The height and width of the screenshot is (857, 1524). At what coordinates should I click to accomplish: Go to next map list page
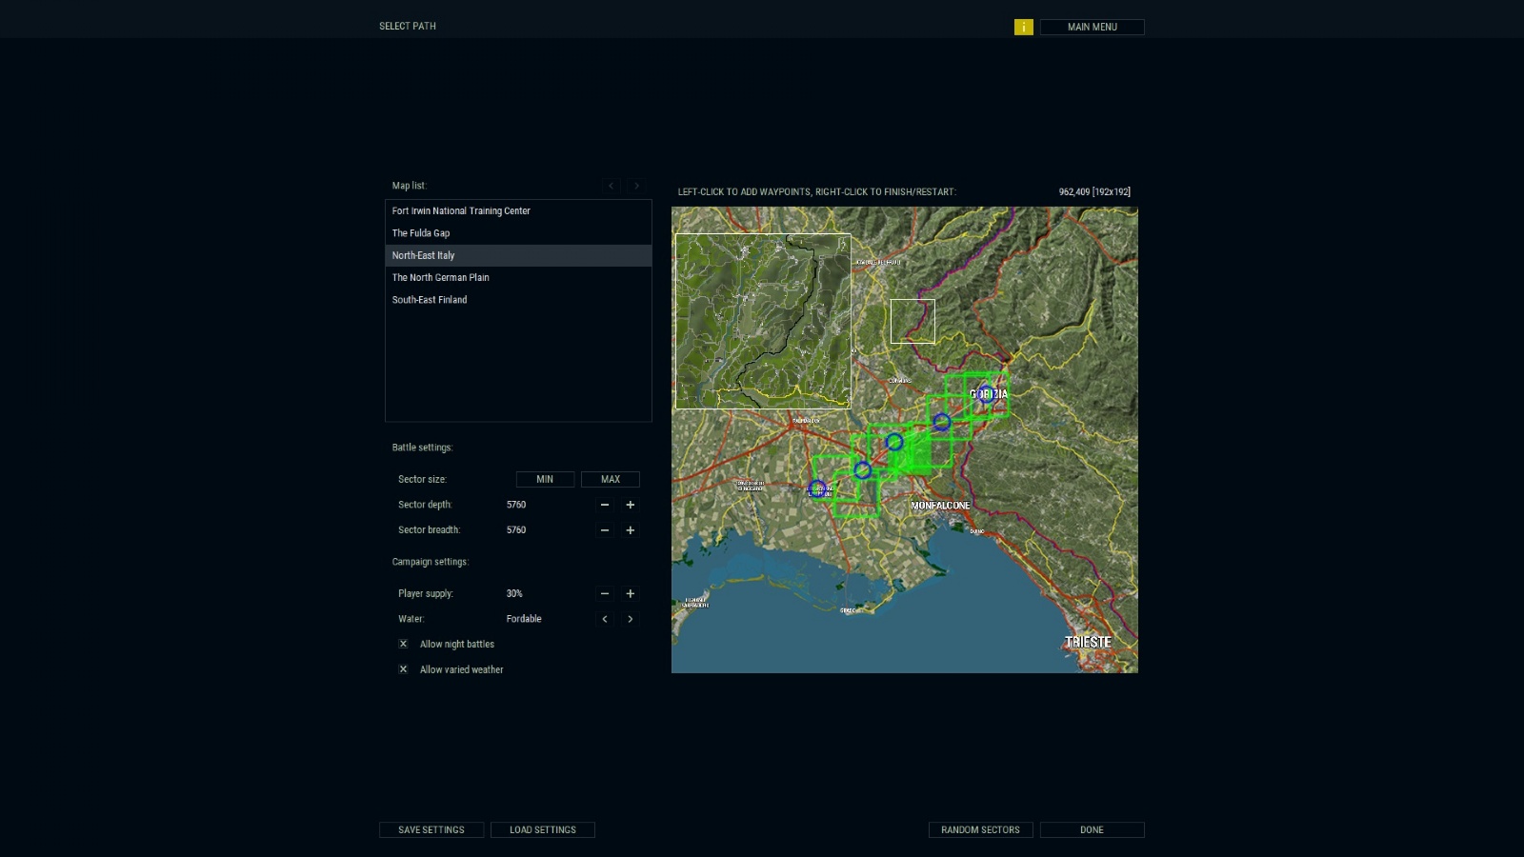(x=637, y=186)
